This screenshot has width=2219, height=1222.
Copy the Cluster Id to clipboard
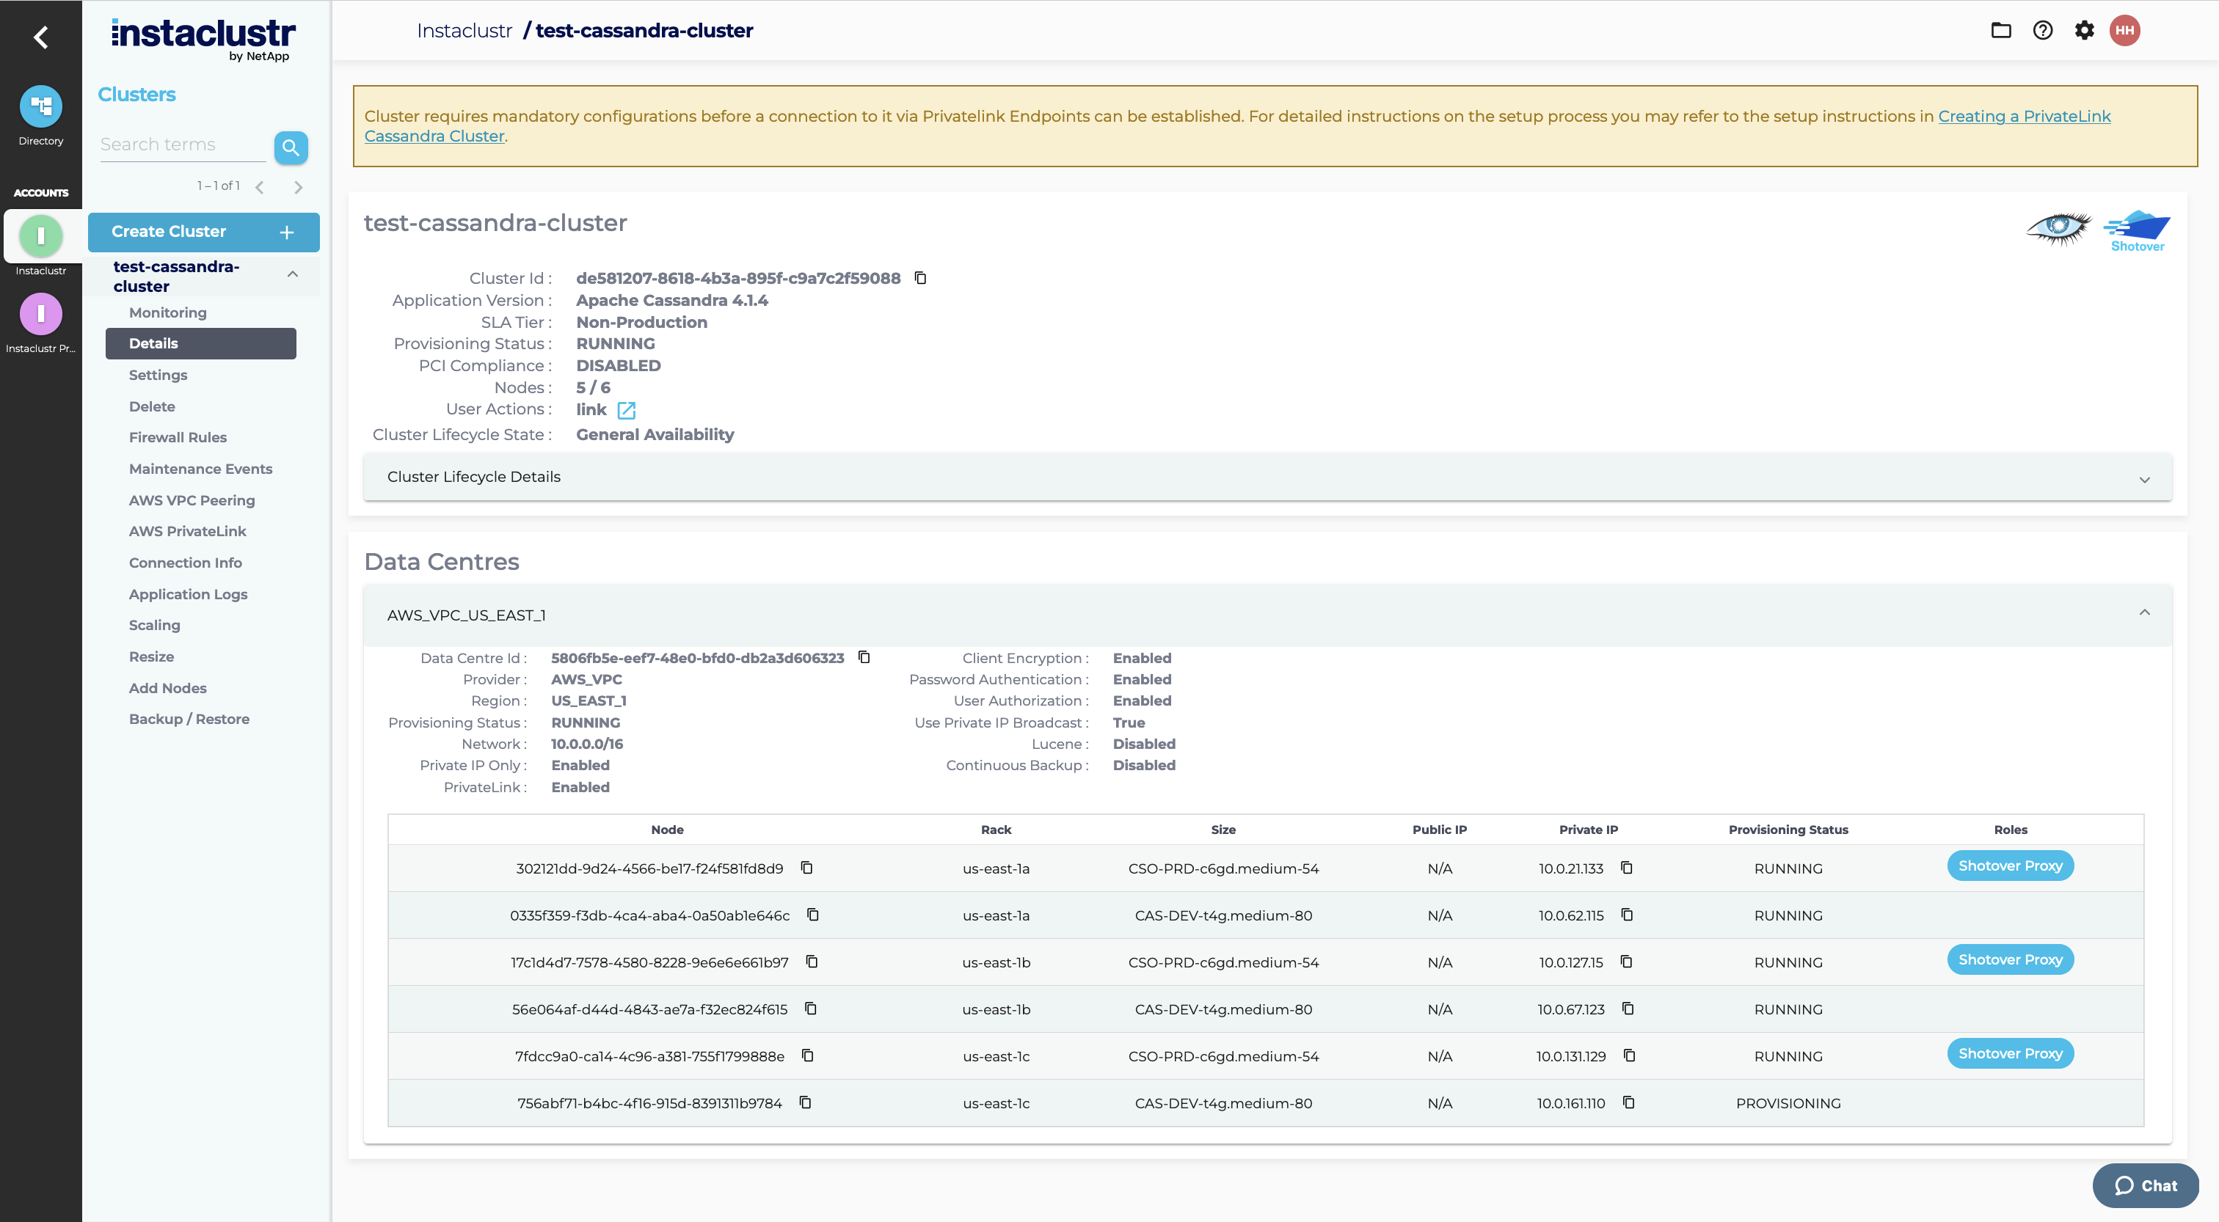(x=920, y=278)
